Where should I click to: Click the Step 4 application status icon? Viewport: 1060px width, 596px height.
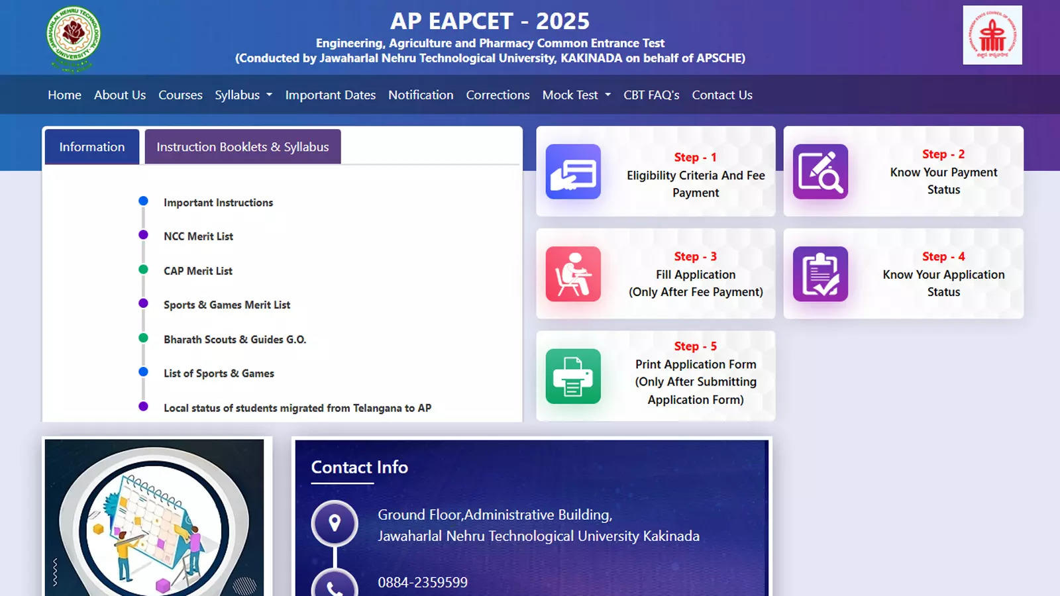click(820, 274)
